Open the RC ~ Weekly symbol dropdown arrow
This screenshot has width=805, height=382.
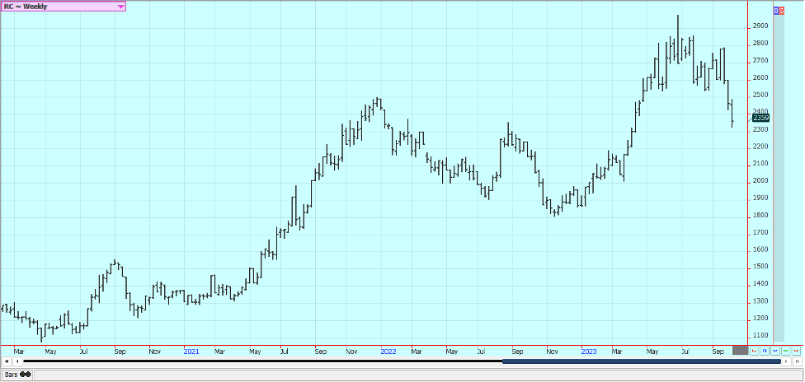[120, 7]
